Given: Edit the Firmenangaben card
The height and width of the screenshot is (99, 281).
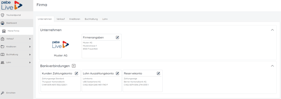Looking at the screenshot, I should point(117,37).
